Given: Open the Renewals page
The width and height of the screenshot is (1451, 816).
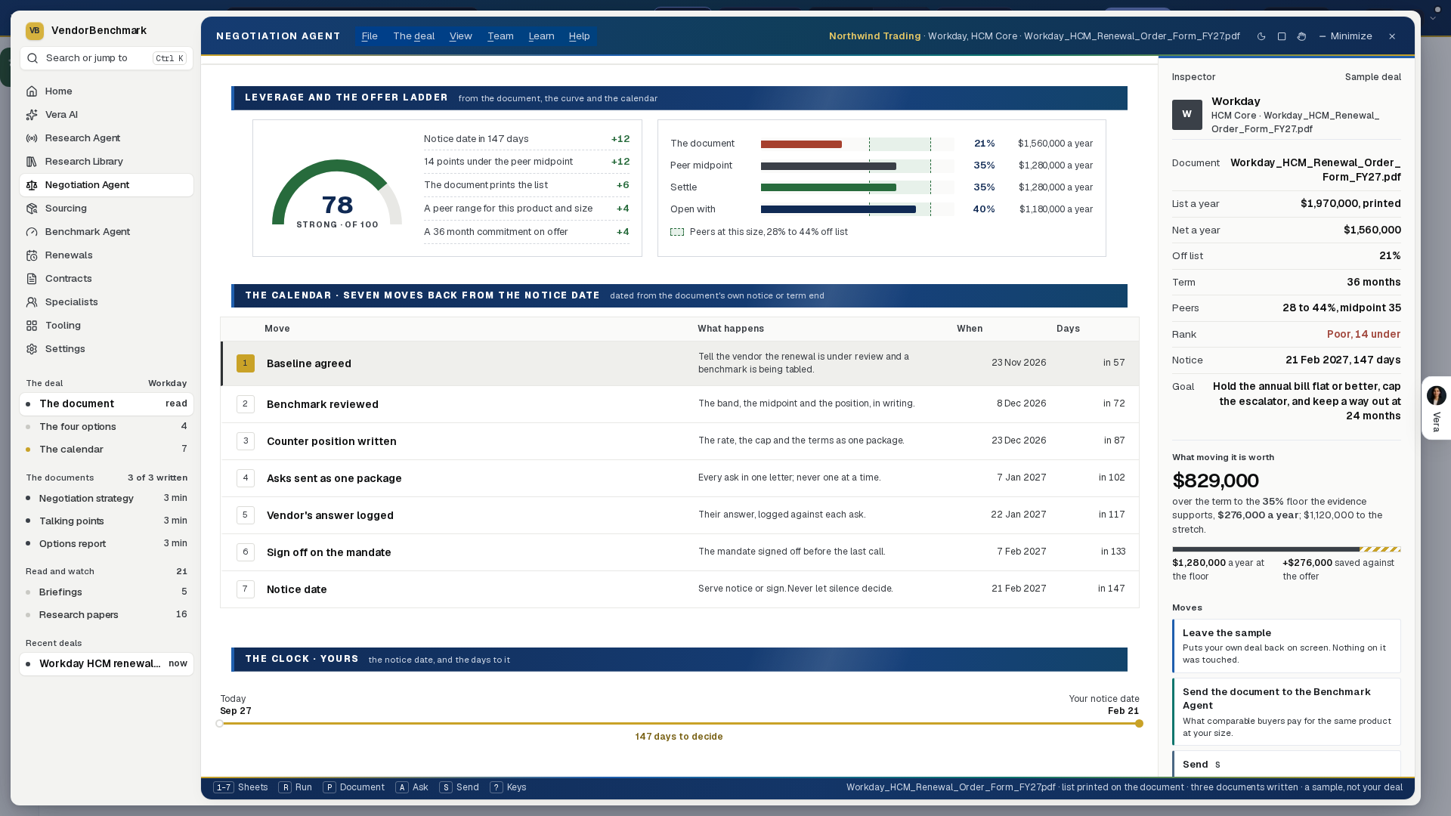Looking at the screenshot, I should click(107, 255).
